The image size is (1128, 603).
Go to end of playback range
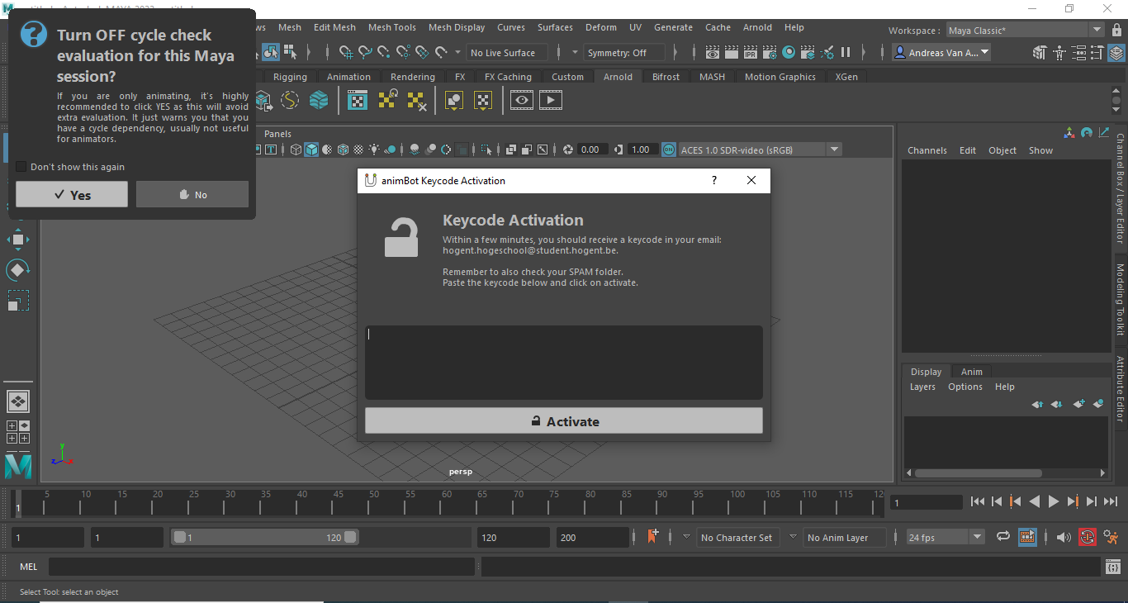point(1110,501)
